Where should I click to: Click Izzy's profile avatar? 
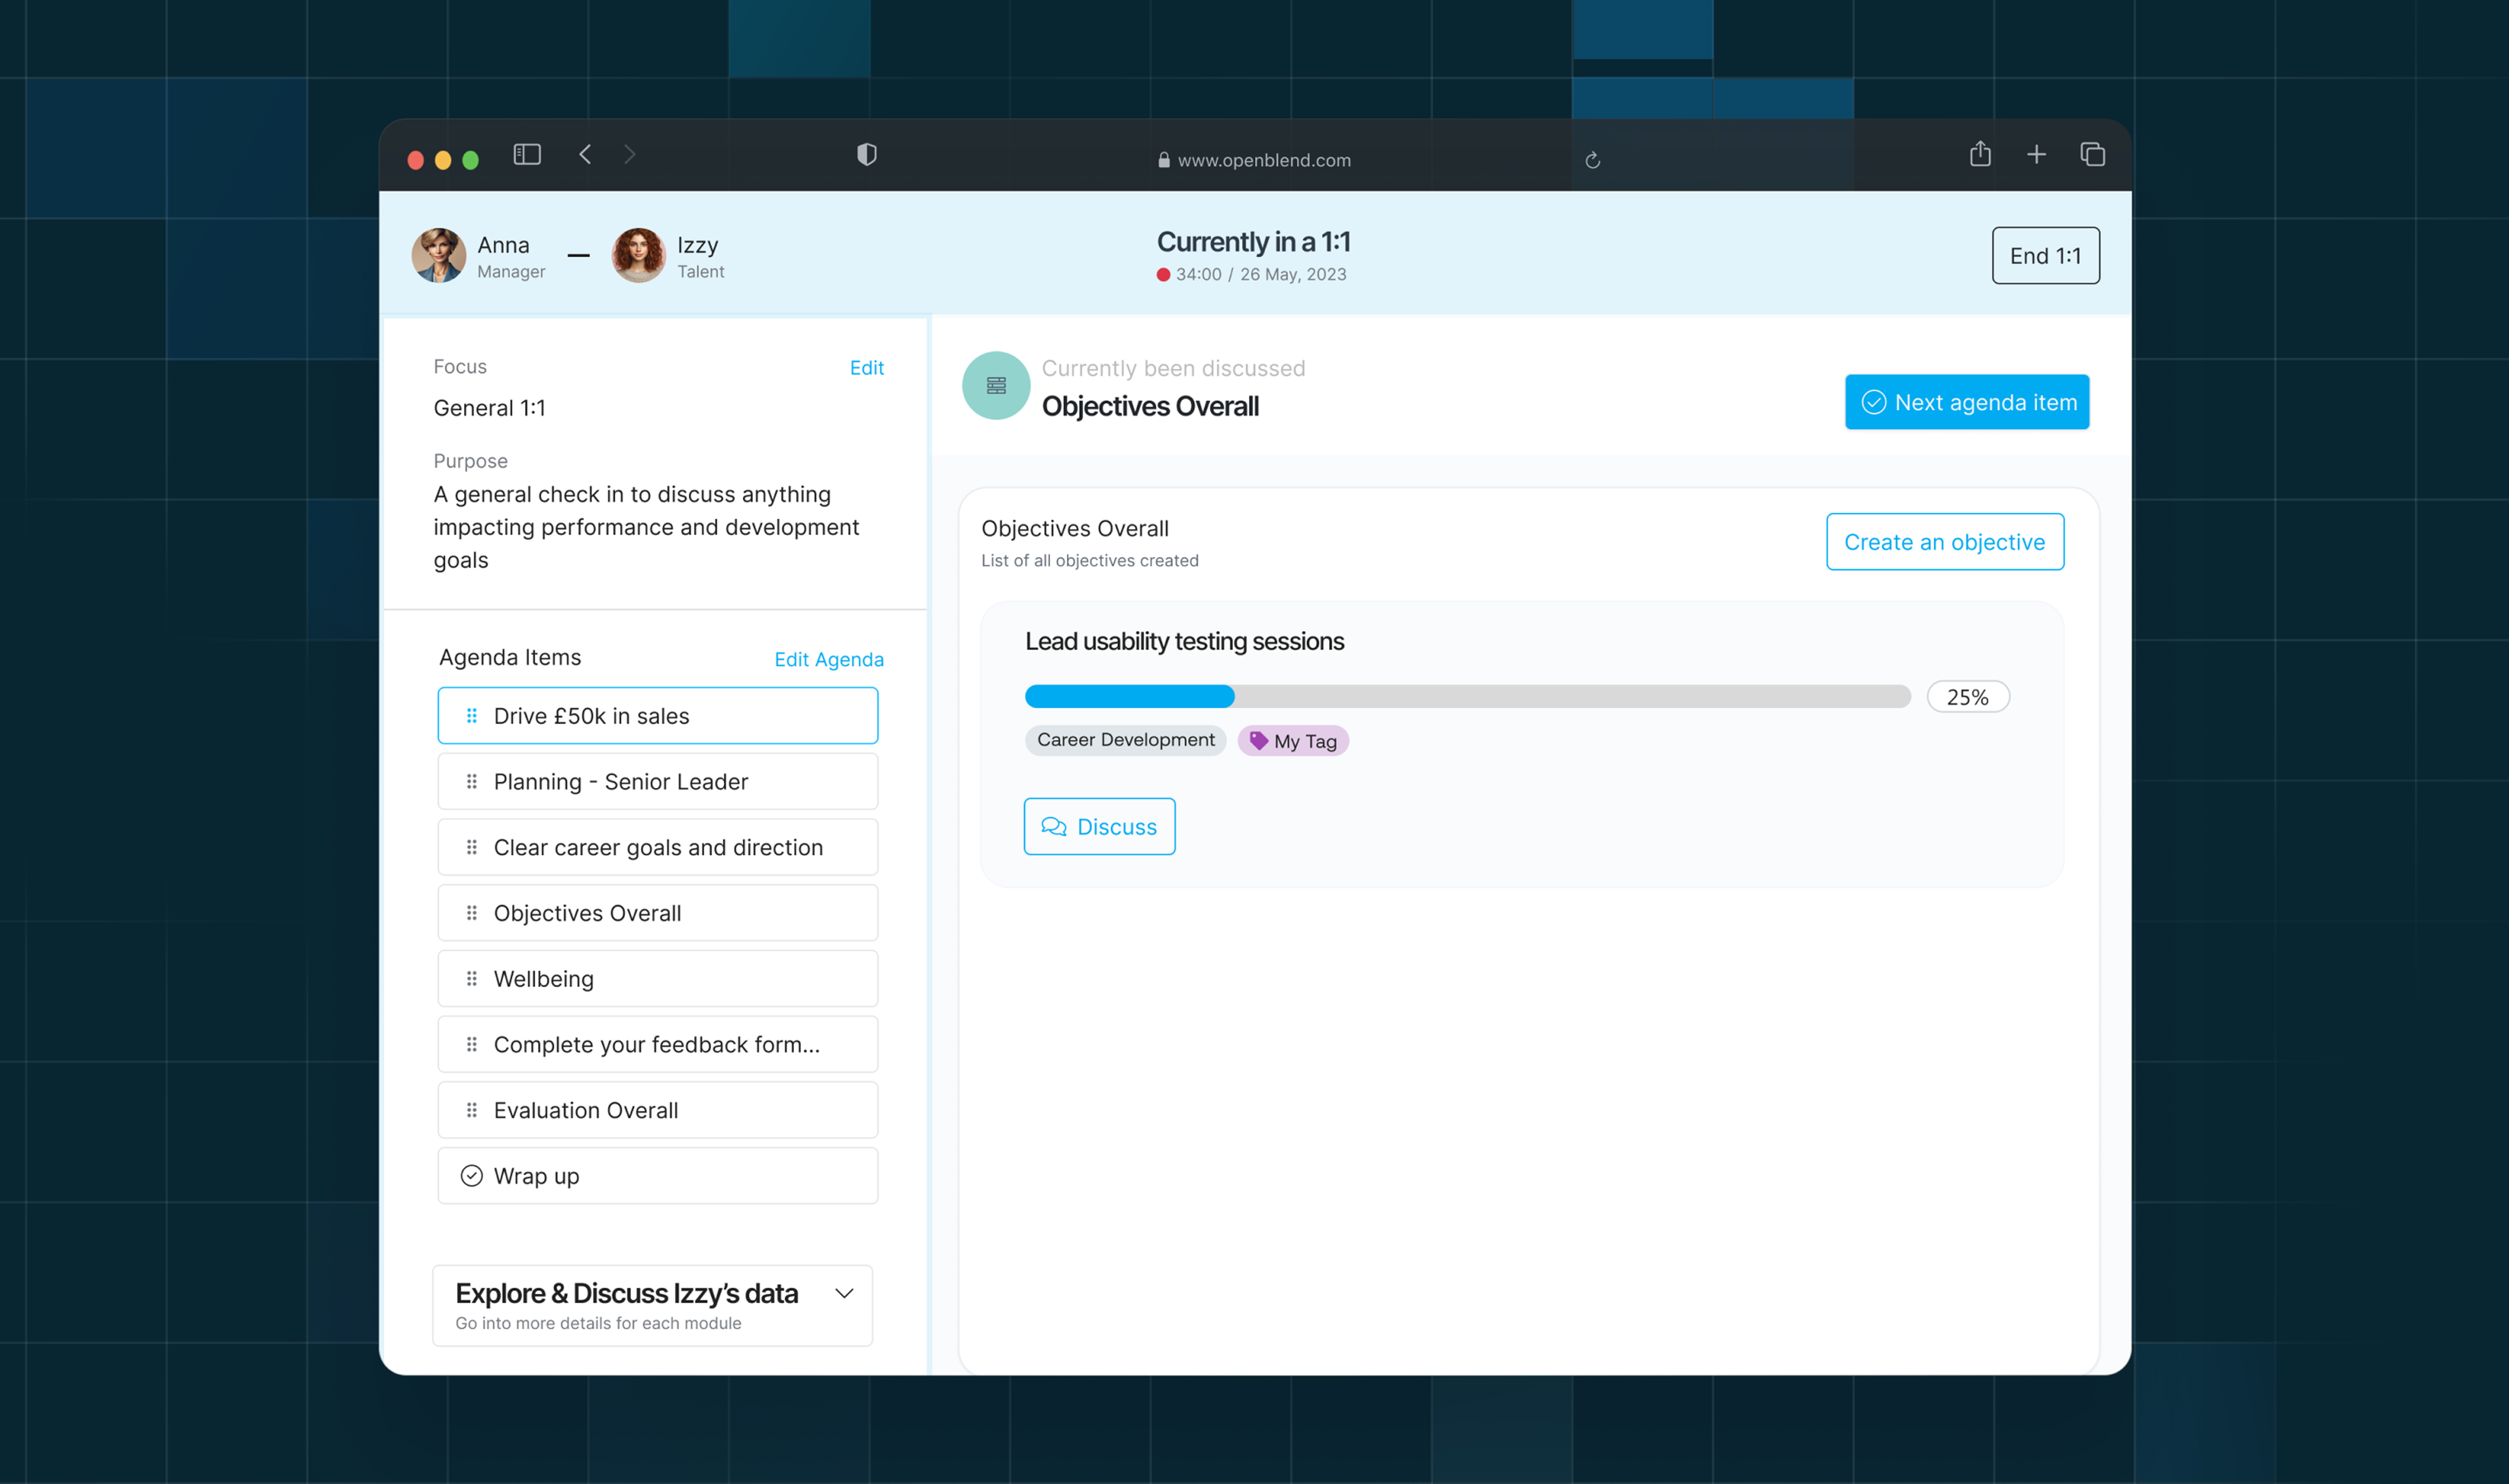click(638, 256)
